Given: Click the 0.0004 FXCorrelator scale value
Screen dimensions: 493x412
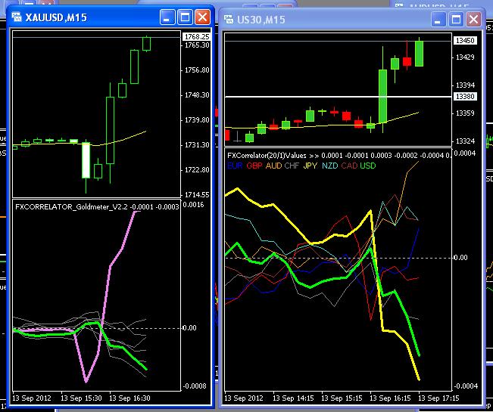Looking at the screenshot, I should [x=465, y=153].
